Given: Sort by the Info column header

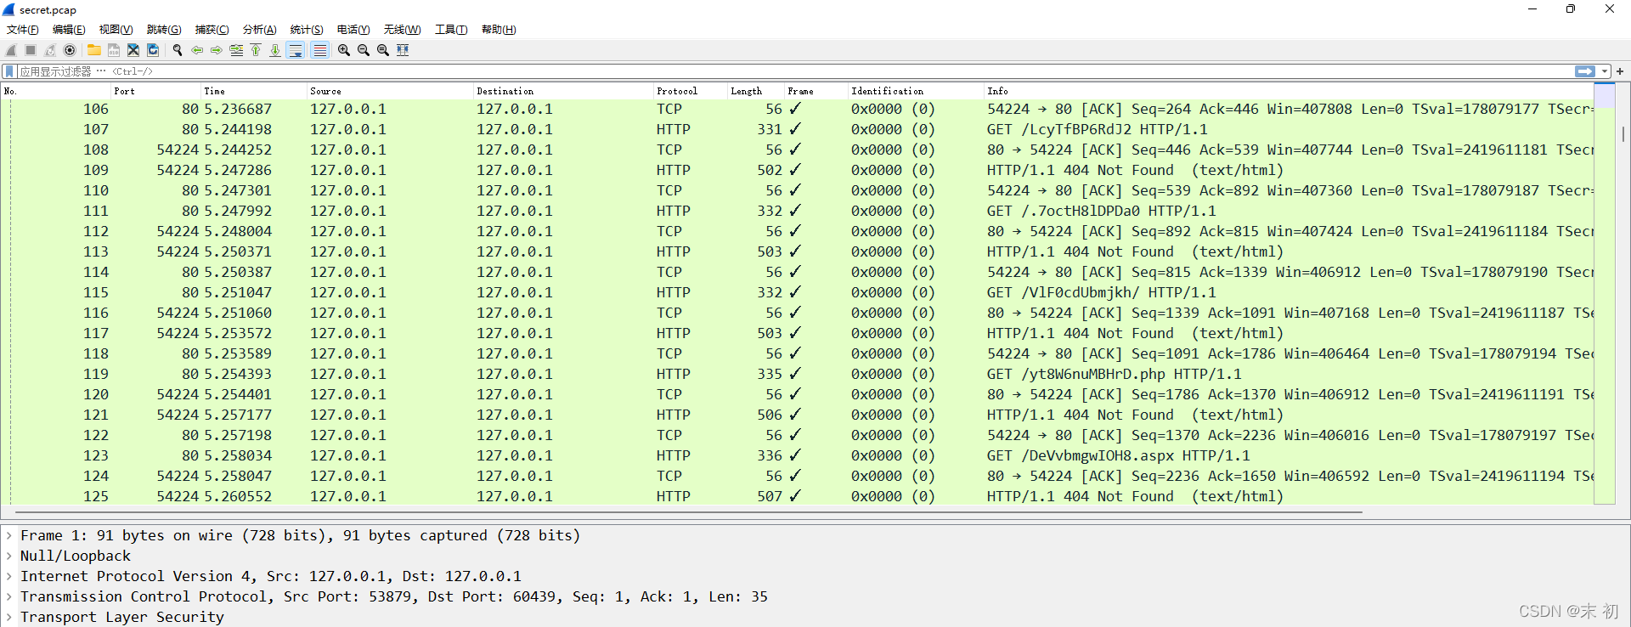Looking at the screenshot, I should point(1289,91).
